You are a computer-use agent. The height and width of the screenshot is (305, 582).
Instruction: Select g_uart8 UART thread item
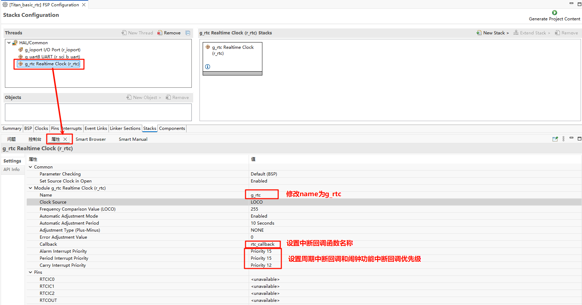click(52, 57)
